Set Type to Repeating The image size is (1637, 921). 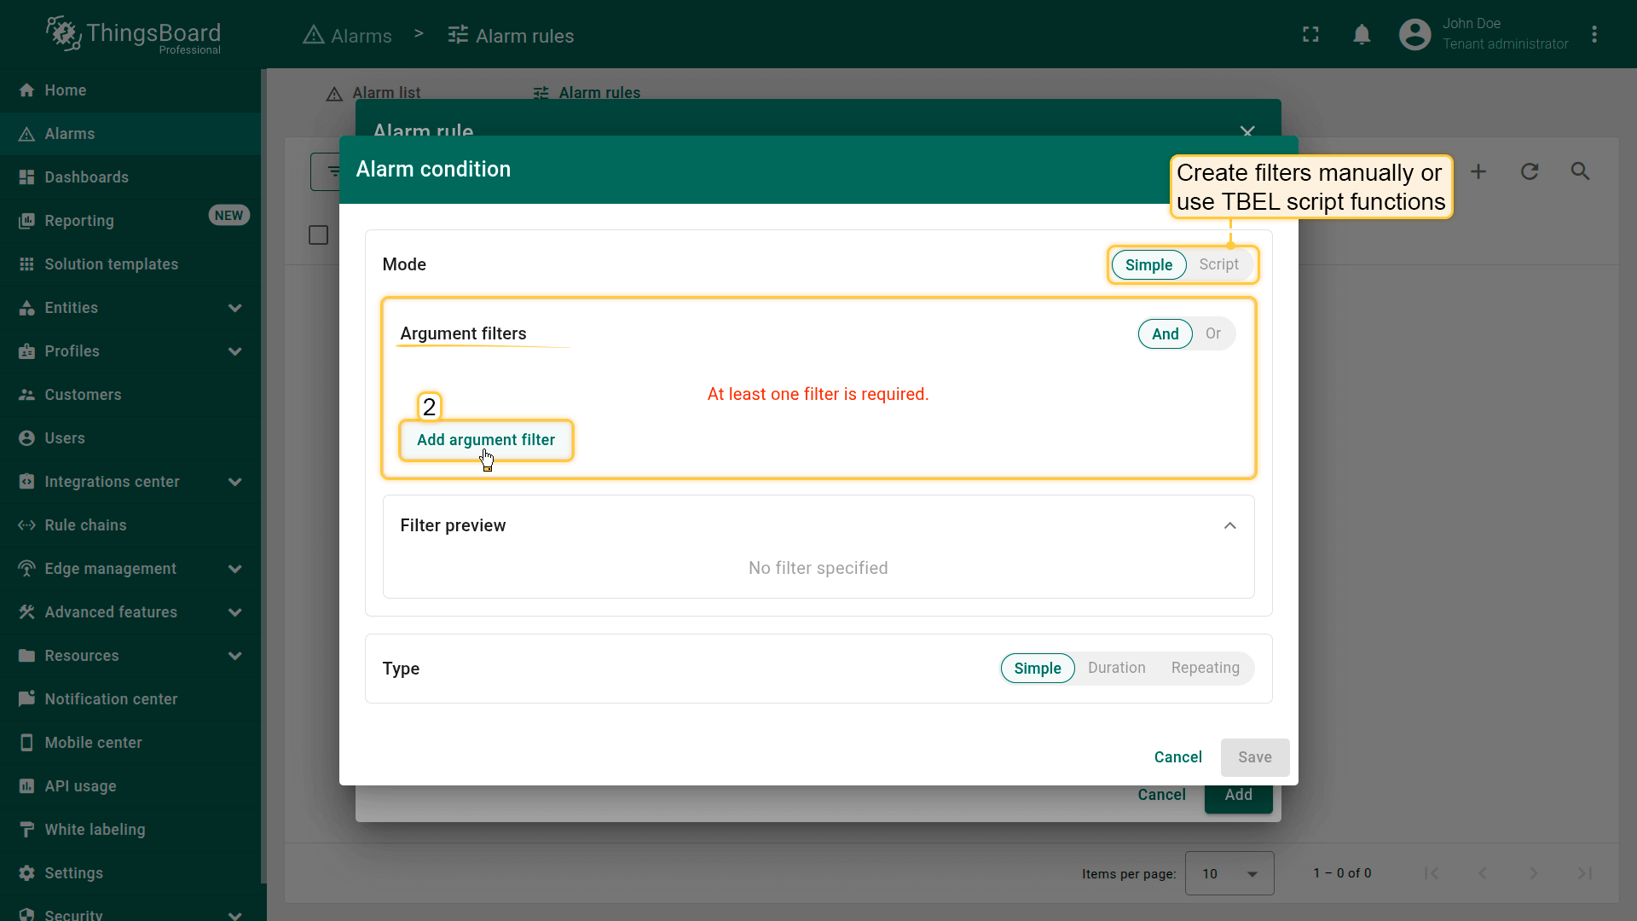tap(1205, 668)
